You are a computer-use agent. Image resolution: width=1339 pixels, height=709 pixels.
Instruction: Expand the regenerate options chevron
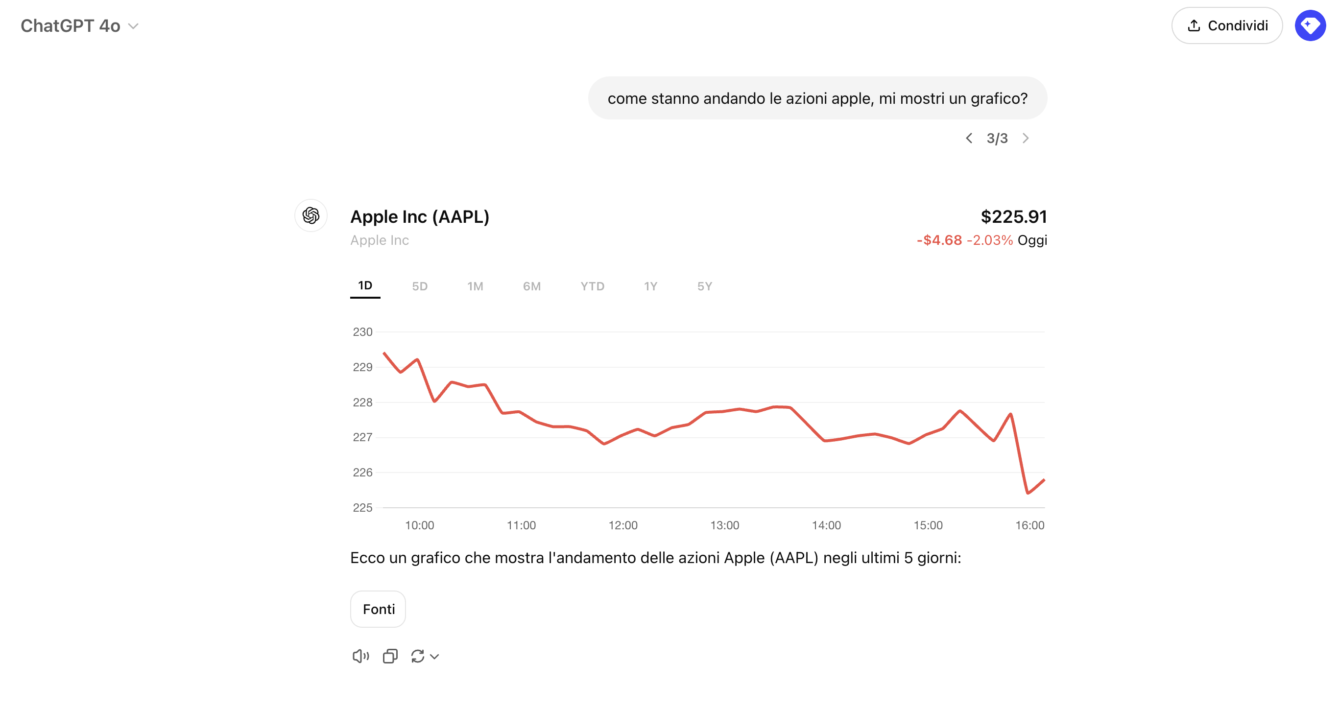click(x=435, y=657)
